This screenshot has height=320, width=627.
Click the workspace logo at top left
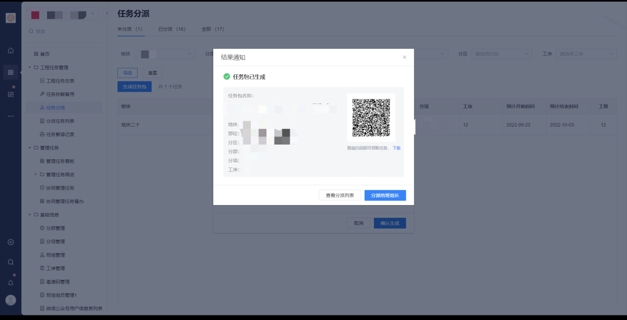tap(11, 17)
